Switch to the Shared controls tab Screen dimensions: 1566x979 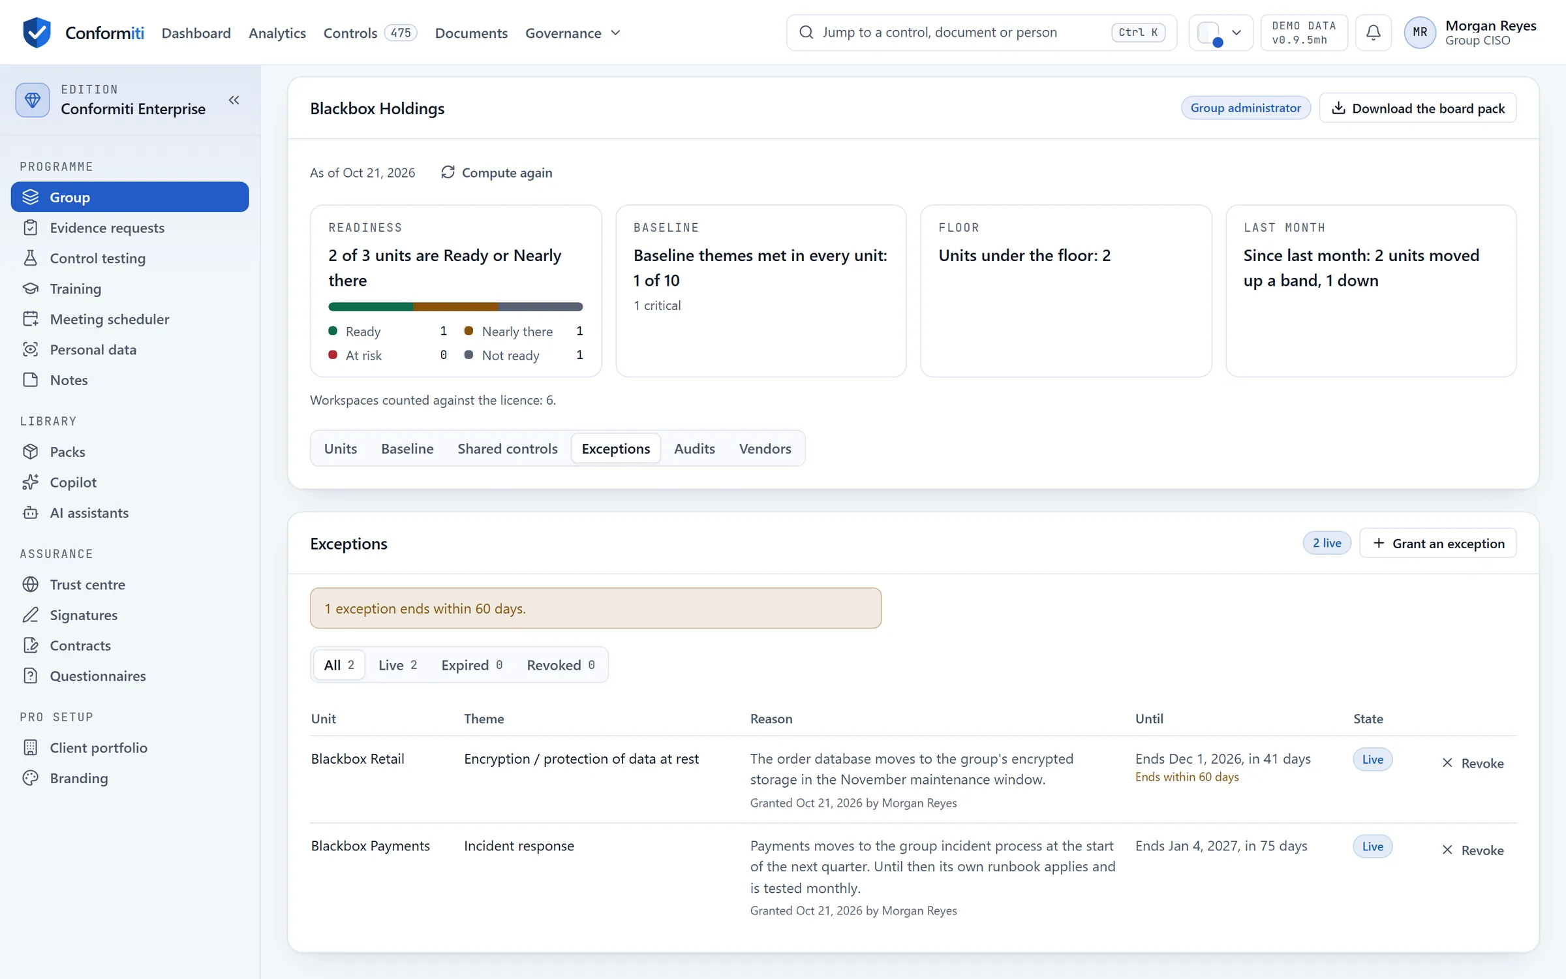(x=508, y=448)
